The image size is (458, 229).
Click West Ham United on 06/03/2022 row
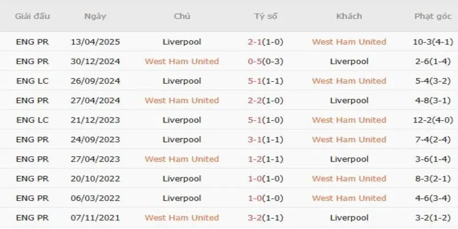coord(349,198)
